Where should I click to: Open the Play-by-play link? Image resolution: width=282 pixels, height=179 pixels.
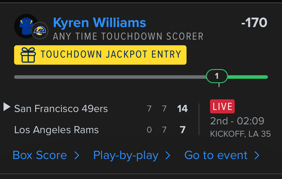tap(126, 155)
